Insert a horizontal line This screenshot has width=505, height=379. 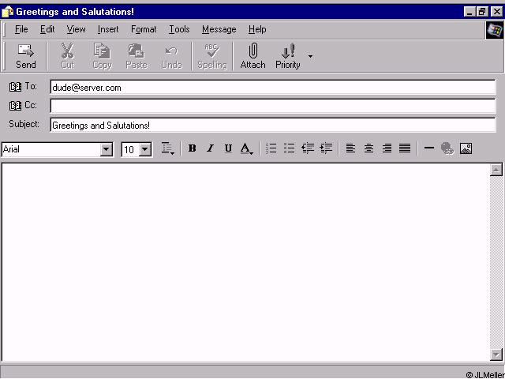[x=429, y=148]
